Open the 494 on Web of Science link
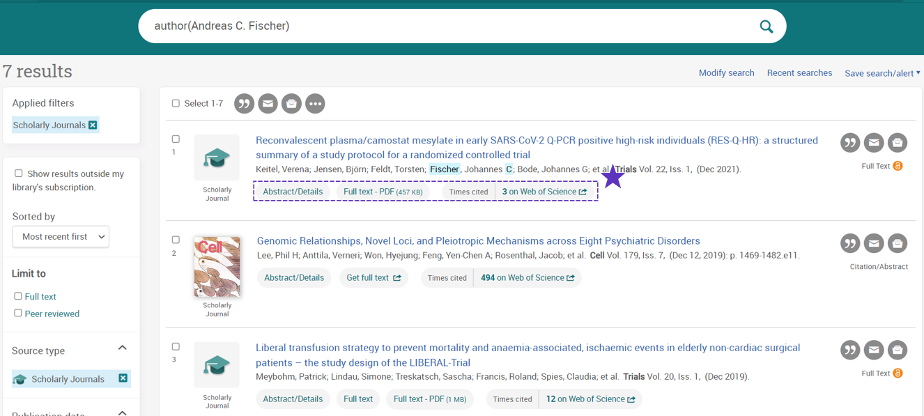The height and width of the screenshot is (416, 924). (x=527, y=278)
